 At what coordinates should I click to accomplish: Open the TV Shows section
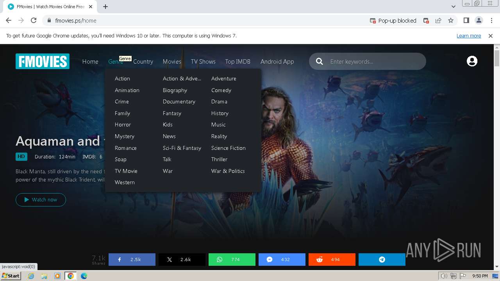pyautogui.click(x=203, y=62)
